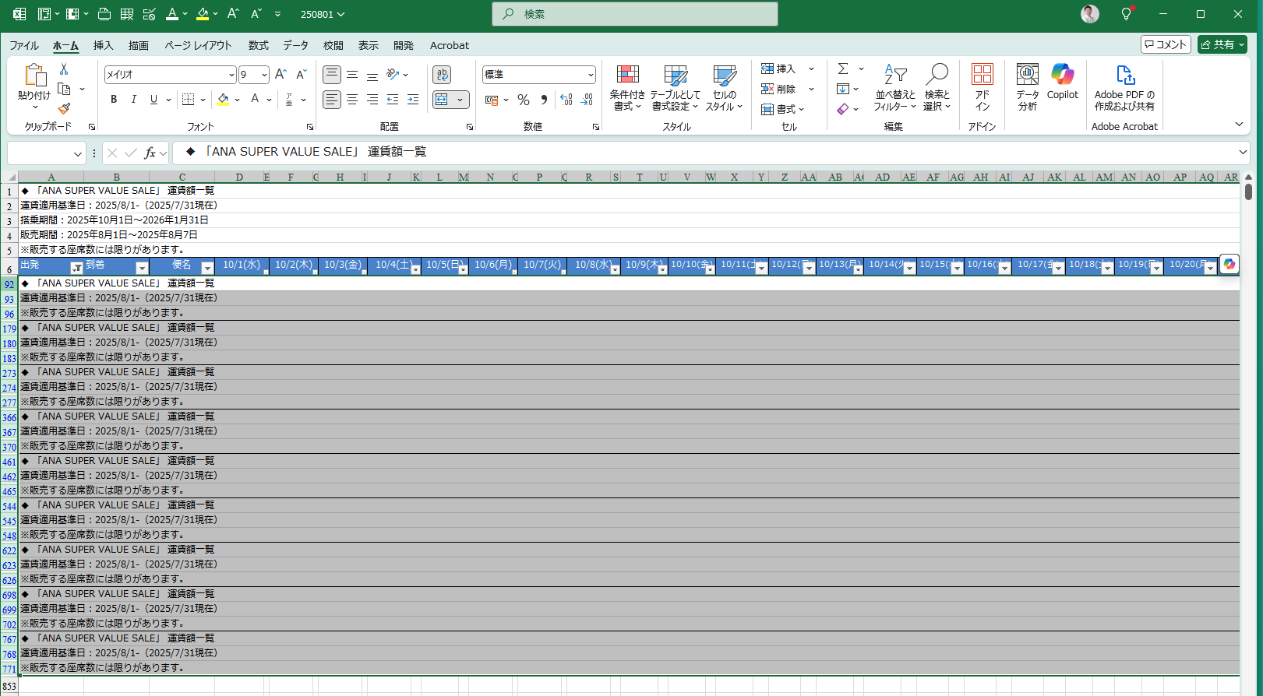Click the Clear eraser icon
The image size is (1263, 696).
point(843,109)
